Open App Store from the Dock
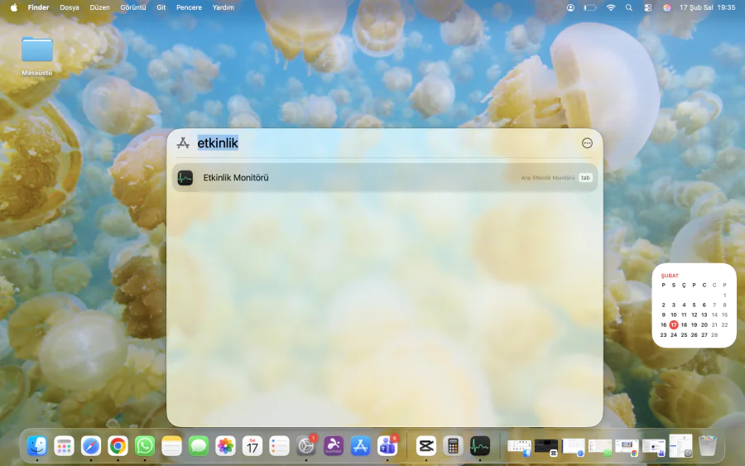 click(360, 446)
